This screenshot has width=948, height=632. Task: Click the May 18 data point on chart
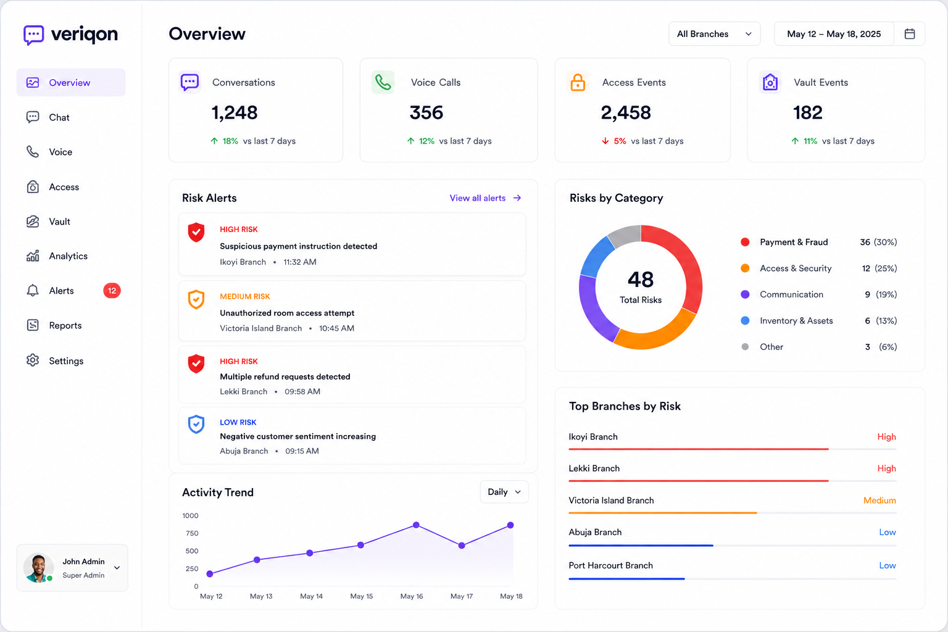[x=510, y=525]
